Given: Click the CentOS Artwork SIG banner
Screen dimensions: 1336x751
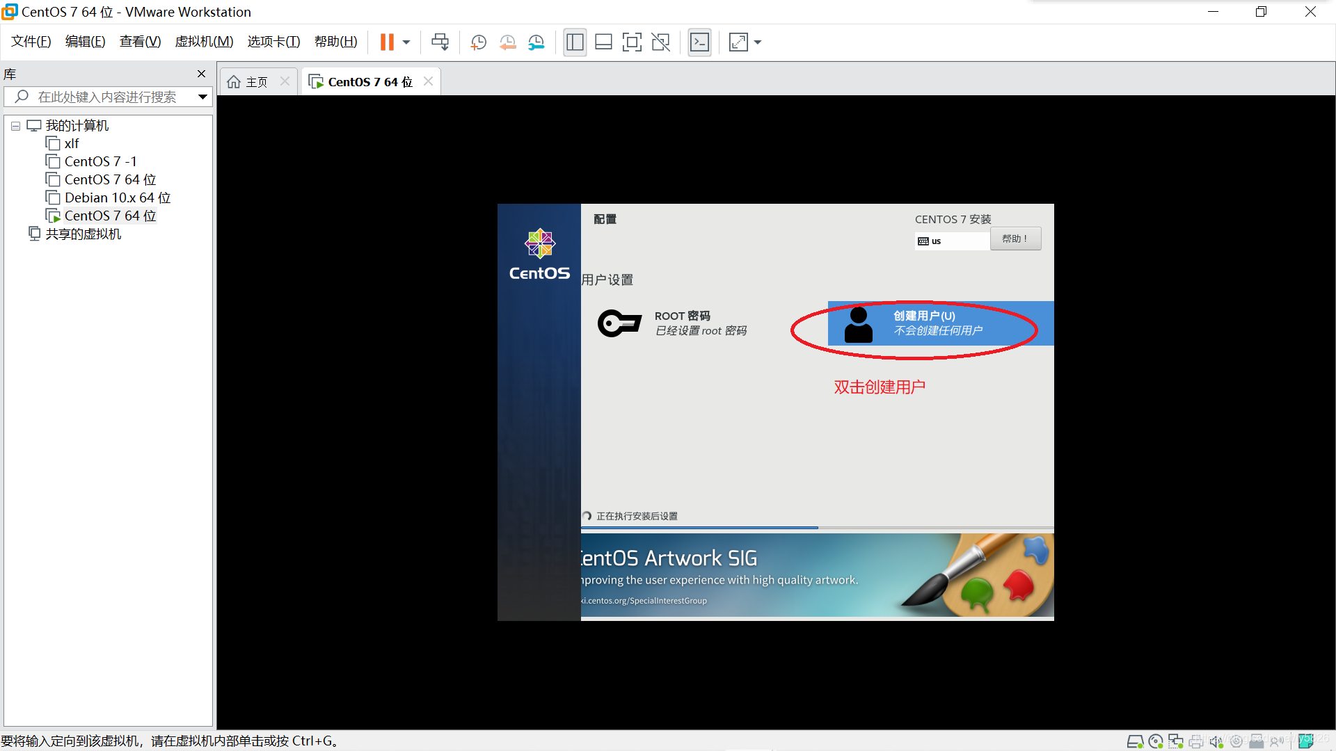Looking at the screenshot, I should pyautogui.click(x=817, y=575).
